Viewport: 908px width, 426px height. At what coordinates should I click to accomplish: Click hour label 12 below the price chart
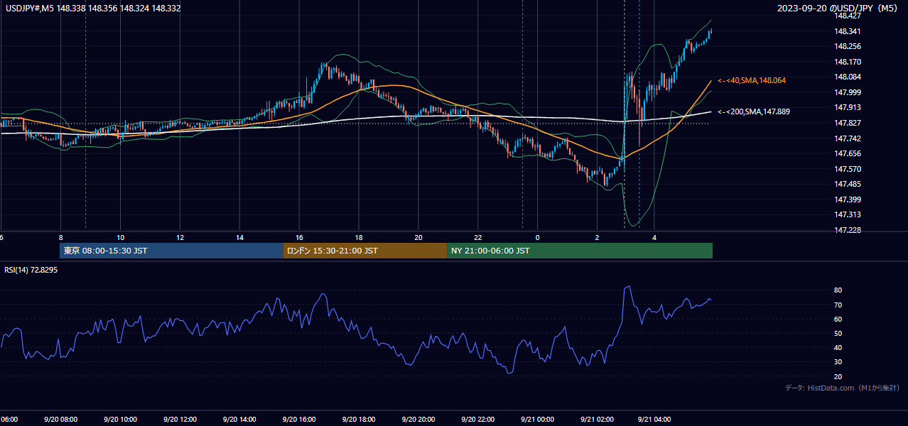[180, 237]
